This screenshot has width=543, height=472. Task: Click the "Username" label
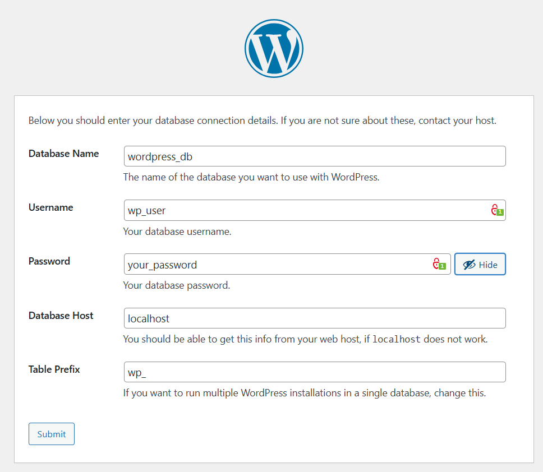point(51,207)
